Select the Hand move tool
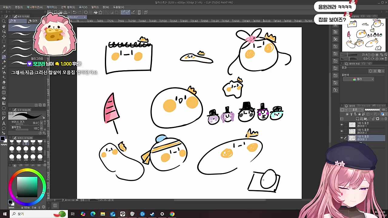Image resolution: width=388 pixels, height=218 pixels. tap(4, 26)
